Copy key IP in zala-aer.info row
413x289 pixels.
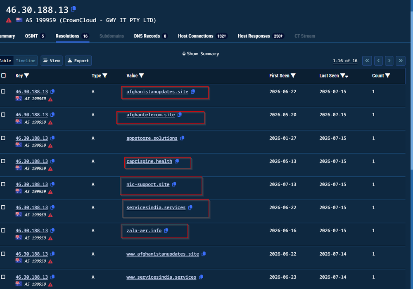(x=52, y=230)
